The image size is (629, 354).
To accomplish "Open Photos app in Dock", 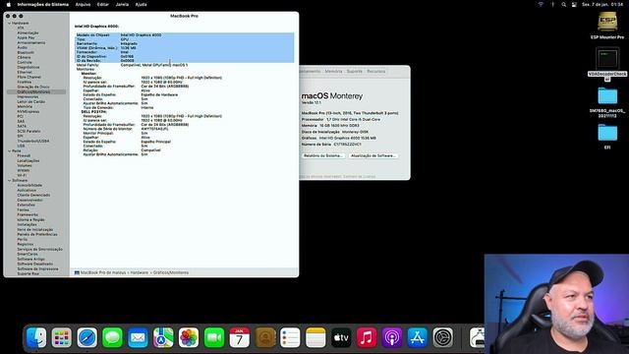I will (x=189, y=337).
